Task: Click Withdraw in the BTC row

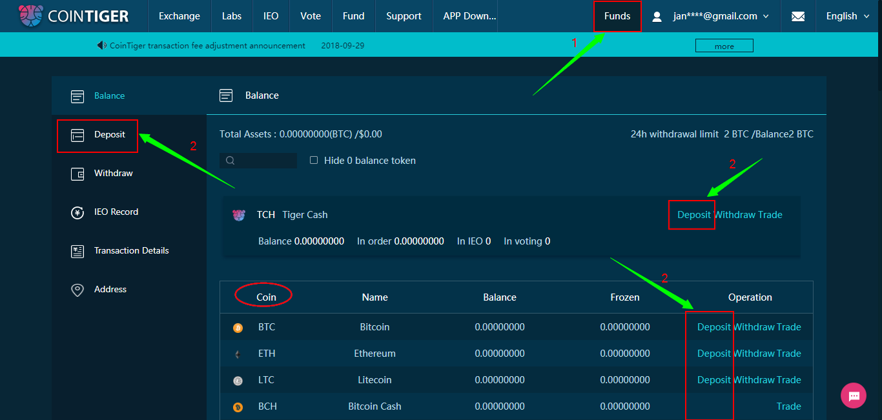Action: tap(754, 327)
